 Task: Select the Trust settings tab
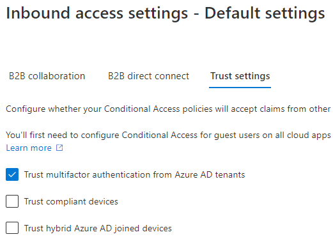[x=240, y=76]
